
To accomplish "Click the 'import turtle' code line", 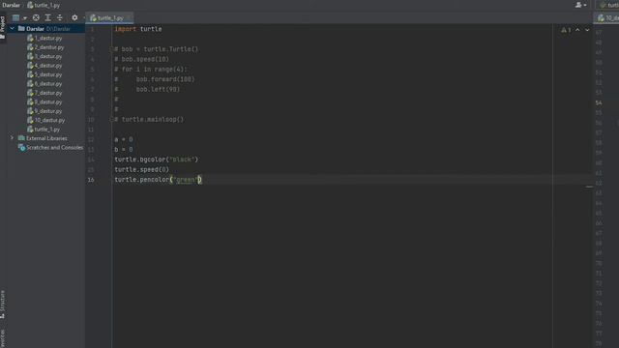I will pos(138,29).
